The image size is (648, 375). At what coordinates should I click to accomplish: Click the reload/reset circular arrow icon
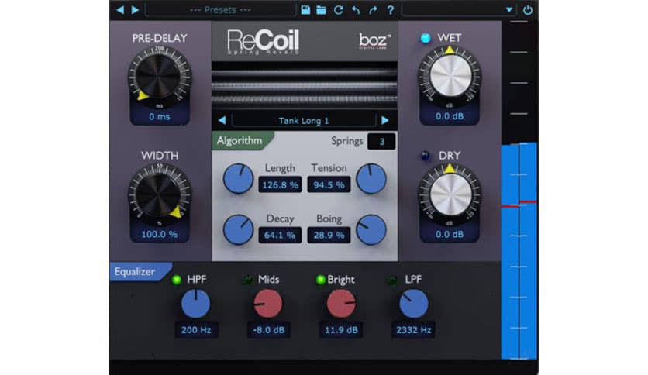pyautogui.click(x=339, y=10)
